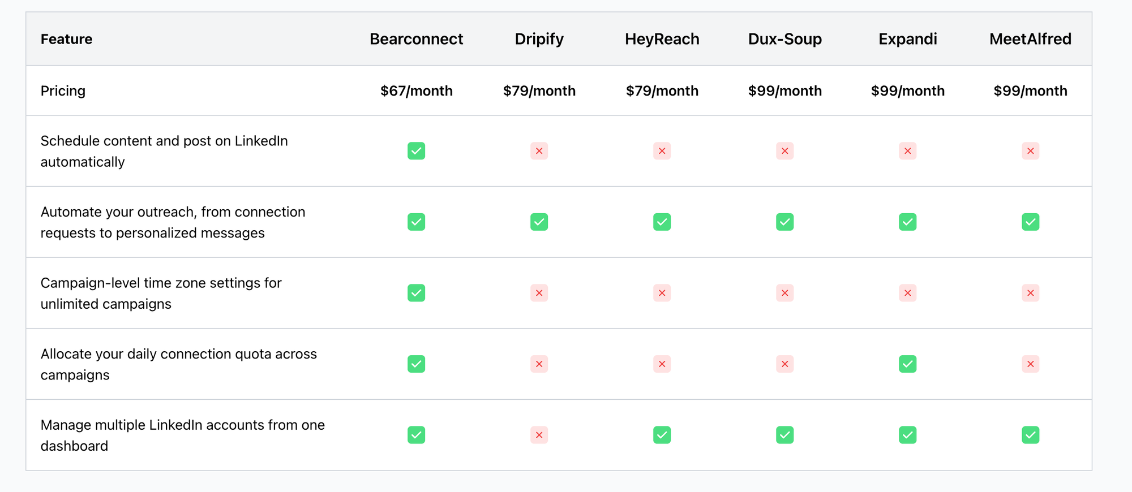
Task: Click MeetAlfred's red X for daily connection quota
Action: (x=1030, y=364)
